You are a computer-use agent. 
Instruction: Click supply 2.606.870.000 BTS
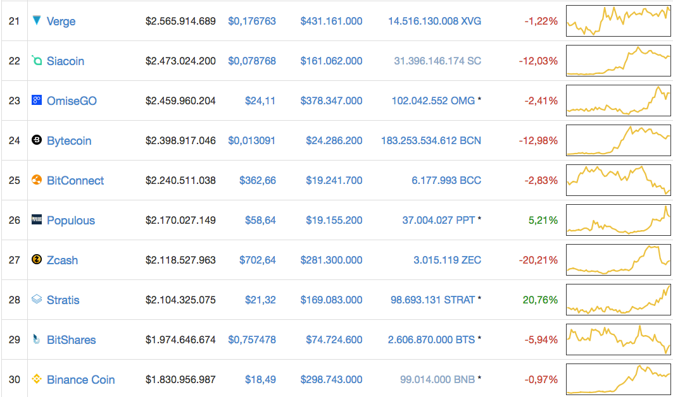tap(431, 340)
